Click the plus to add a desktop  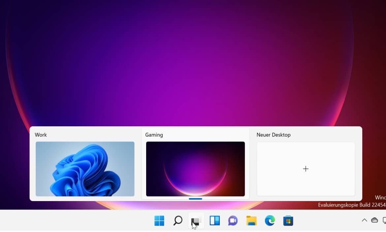pyautogui.click(x=306, y=169)
